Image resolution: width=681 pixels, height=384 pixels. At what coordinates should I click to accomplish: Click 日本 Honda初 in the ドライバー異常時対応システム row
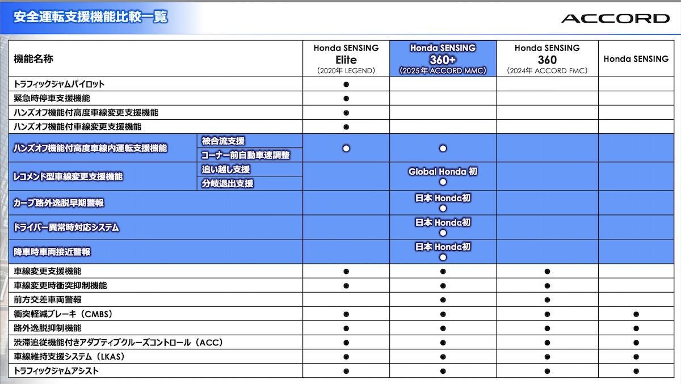pyautogui.click(x=443, y=222)
